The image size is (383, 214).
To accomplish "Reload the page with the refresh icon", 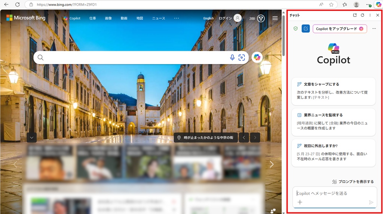I will click(17, 4).
